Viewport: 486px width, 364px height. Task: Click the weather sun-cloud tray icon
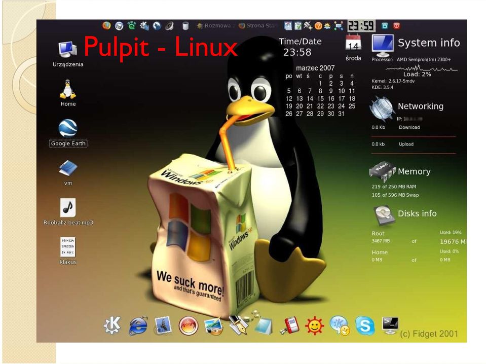click(327, 26)
